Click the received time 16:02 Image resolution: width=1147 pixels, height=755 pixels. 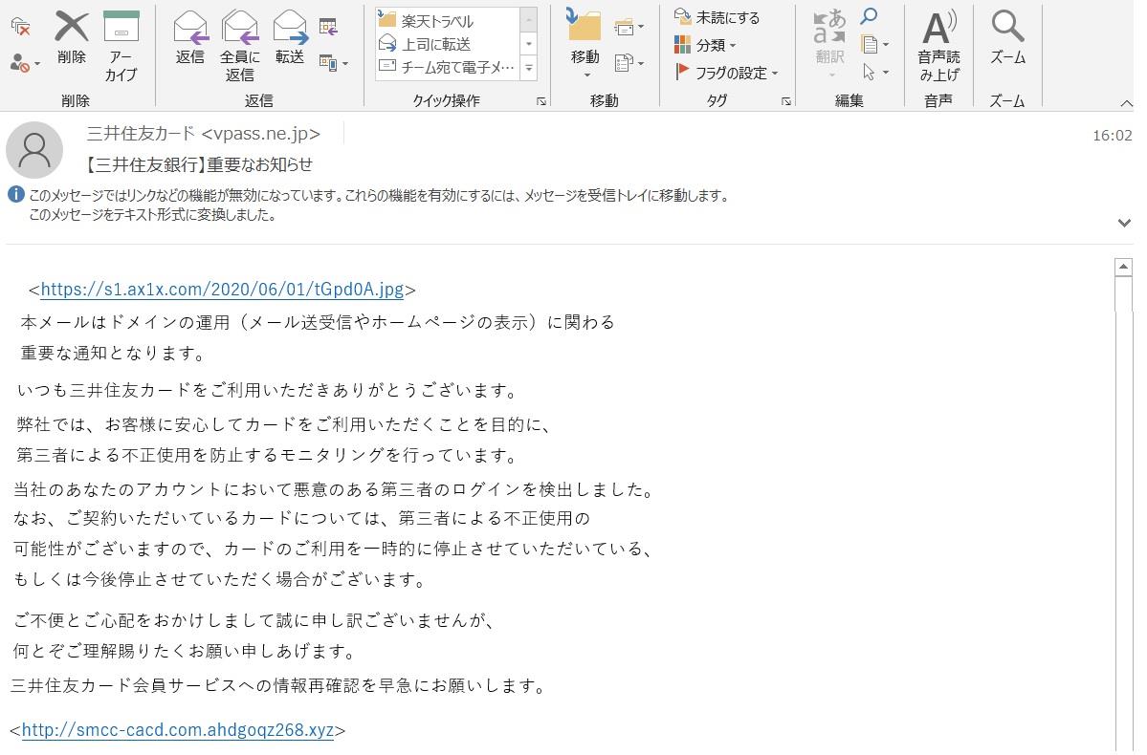[1112, 135]
